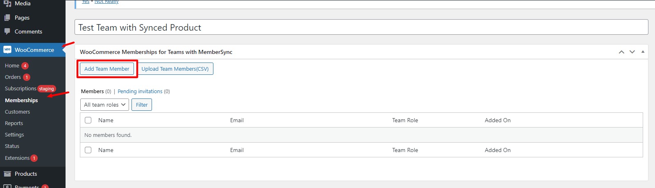Click the WooCommerce logo icon
This screenshot has width=655, height=188.
tap(7, 50)
